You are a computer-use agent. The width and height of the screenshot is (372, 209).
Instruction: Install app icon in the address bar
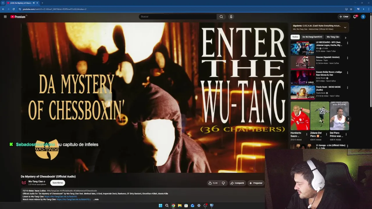(x=346, y=9)
